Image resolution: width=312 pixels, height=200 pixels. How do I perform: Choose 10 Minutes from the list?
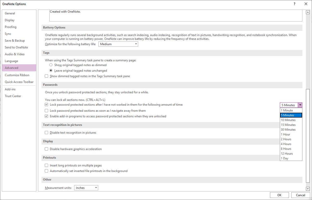[x=288, y=120]
